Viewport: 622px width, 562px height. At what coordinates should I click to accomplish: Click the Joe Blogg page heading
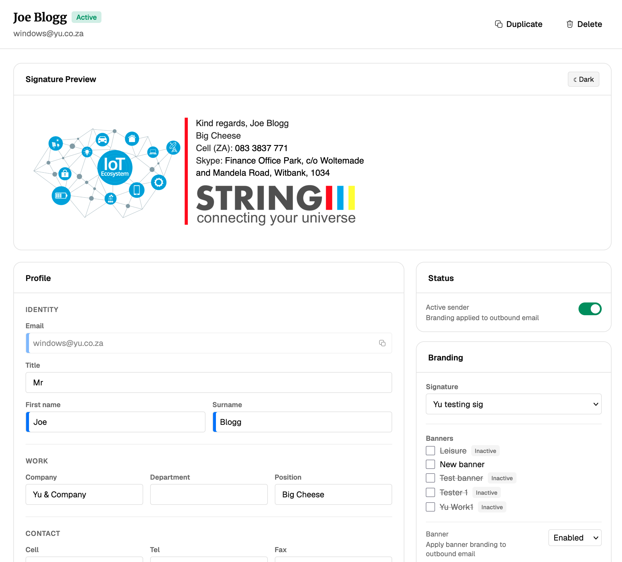[x=40, y=17]
